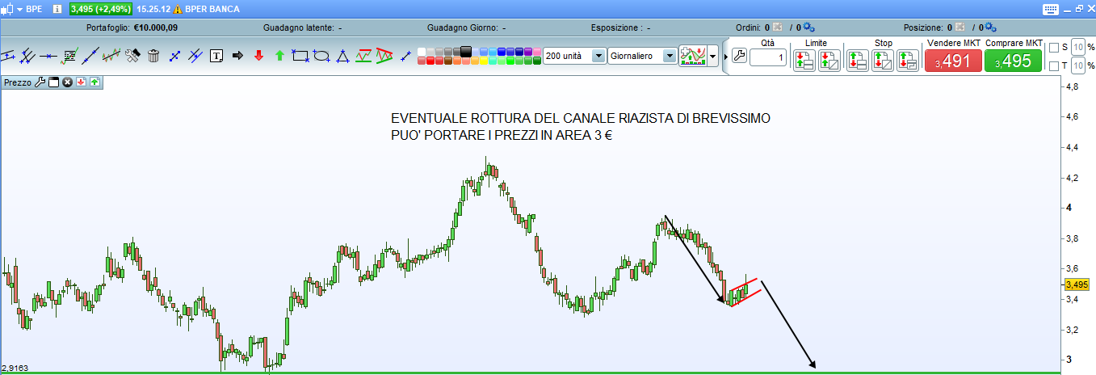
Task: Move Prezzo panel down with red arrow
Action: point(81,82)
